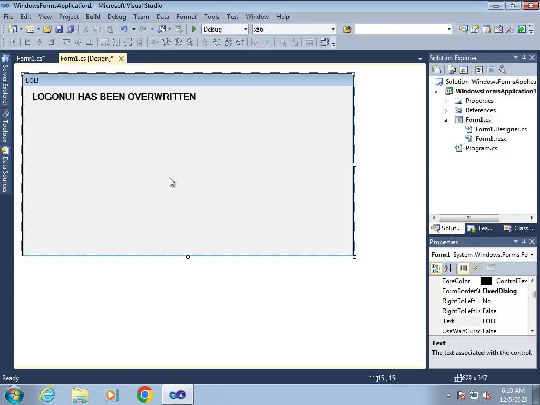Click the Properties panel vertical scrollbar thumb
Viewport: 540px width, 405px height.
pyautogui.click(x=532, y=294)
